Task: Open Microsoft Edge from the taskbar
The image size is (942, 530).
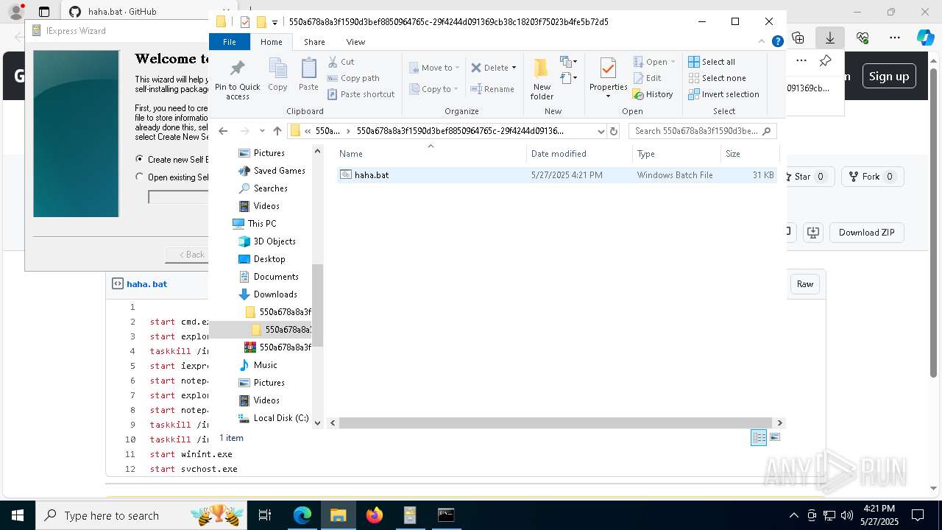Action: click(302, 515)
